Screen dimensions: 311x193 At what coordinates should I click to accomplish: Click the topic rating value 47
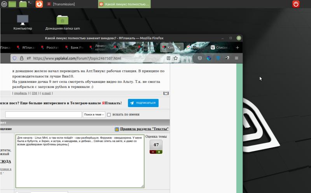(x=156, y=145)
